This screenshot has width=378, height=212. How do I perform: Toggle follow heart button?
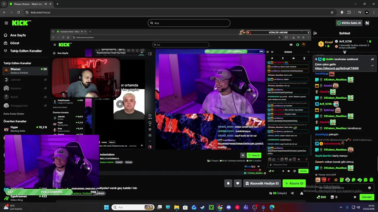click(x=238, y=183)
